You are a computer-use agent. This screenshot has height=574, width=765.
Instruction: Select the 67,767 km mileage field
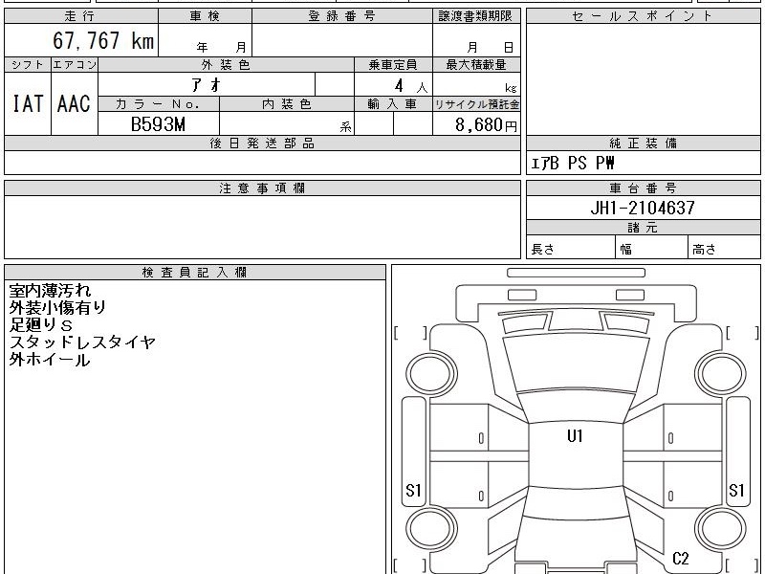(103, 41)
